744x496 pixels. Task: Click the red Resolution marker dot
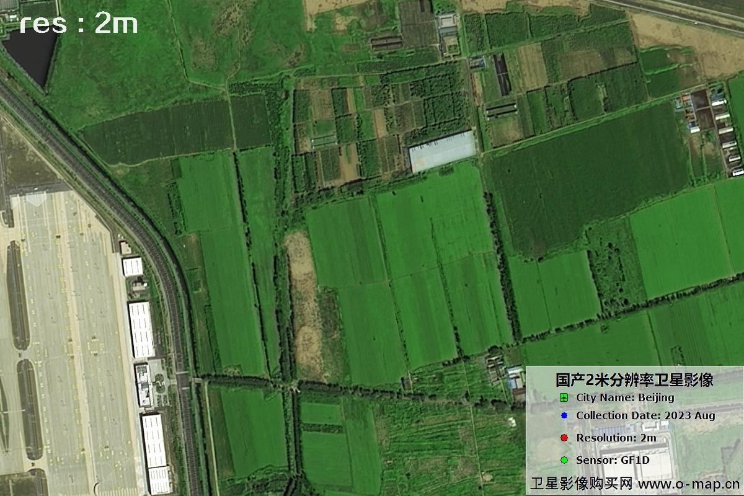coord(564,436)
